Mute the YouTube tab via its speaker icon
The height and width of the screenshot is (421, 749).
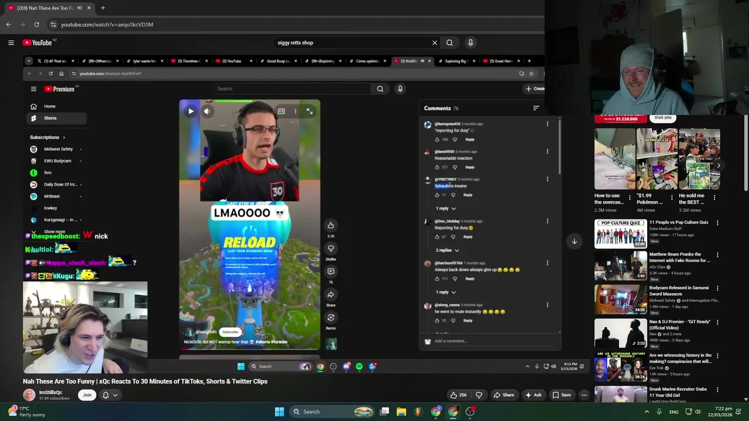(80, 8)
